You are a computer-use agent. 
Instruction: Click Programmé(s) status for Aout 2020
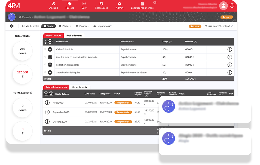pyautogui.click(x=123, y=103)
